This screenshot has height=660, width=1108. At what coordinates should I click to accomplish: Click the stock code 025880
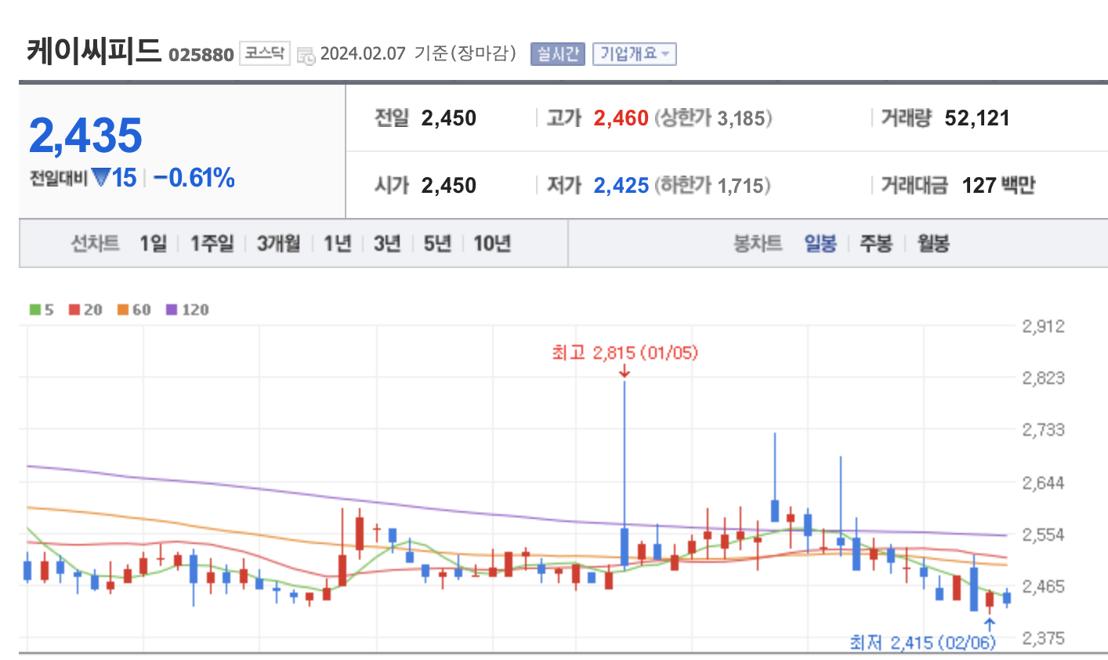pyautogui.click(x=201, y=55)
